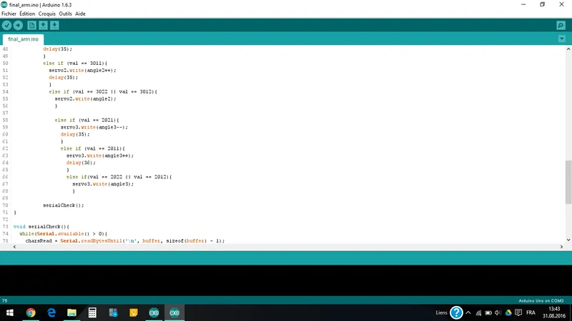
Task: Click the line containing 'val == 2021'
Action: tap(87, 120)
